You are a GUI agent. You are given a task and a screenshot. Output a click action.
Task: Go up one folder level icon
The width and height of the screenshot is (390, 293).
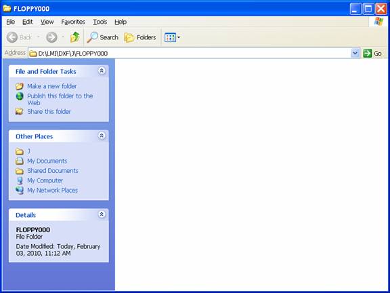[x=75, y=37]
